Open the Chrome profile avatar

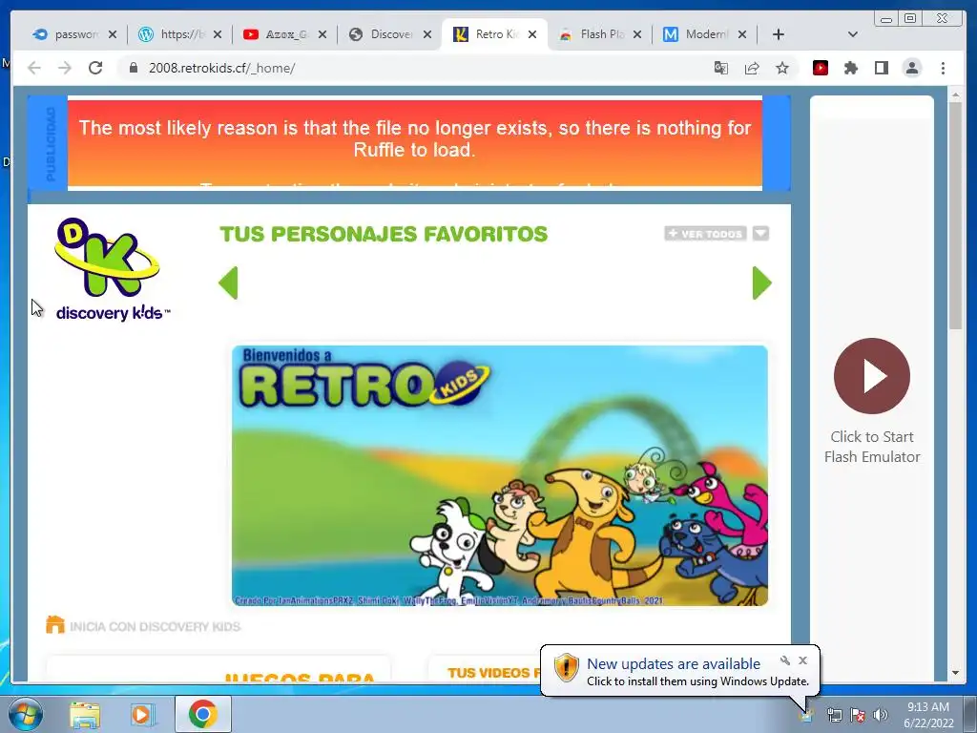tap(912, 68)
